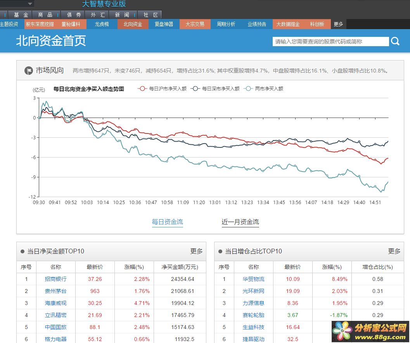Open the 外汇 menu
This screenshot has width=410, height=343.
[97, 15]
